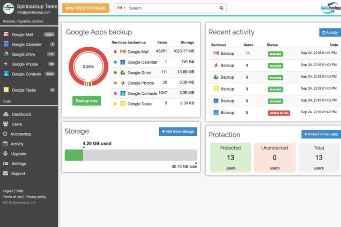Click Add more storage button

[178, 132]
